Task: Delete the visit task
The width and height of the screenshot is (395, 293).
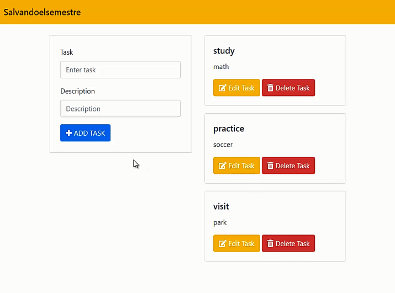Action: (288, 243)
